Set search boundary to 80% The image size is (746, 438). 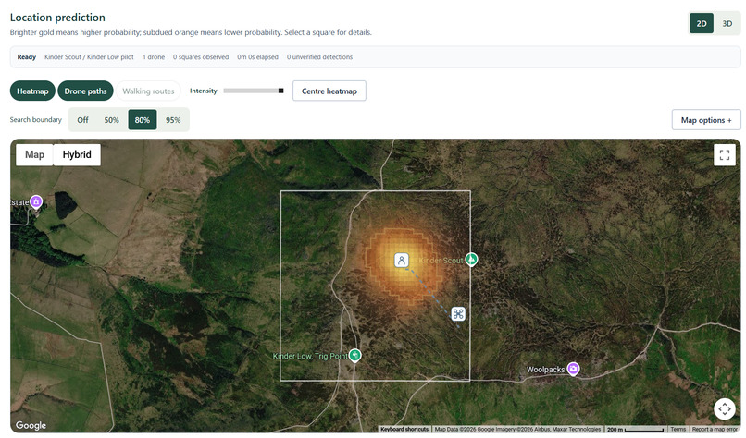pyautogui.click(x=143, y=120)
